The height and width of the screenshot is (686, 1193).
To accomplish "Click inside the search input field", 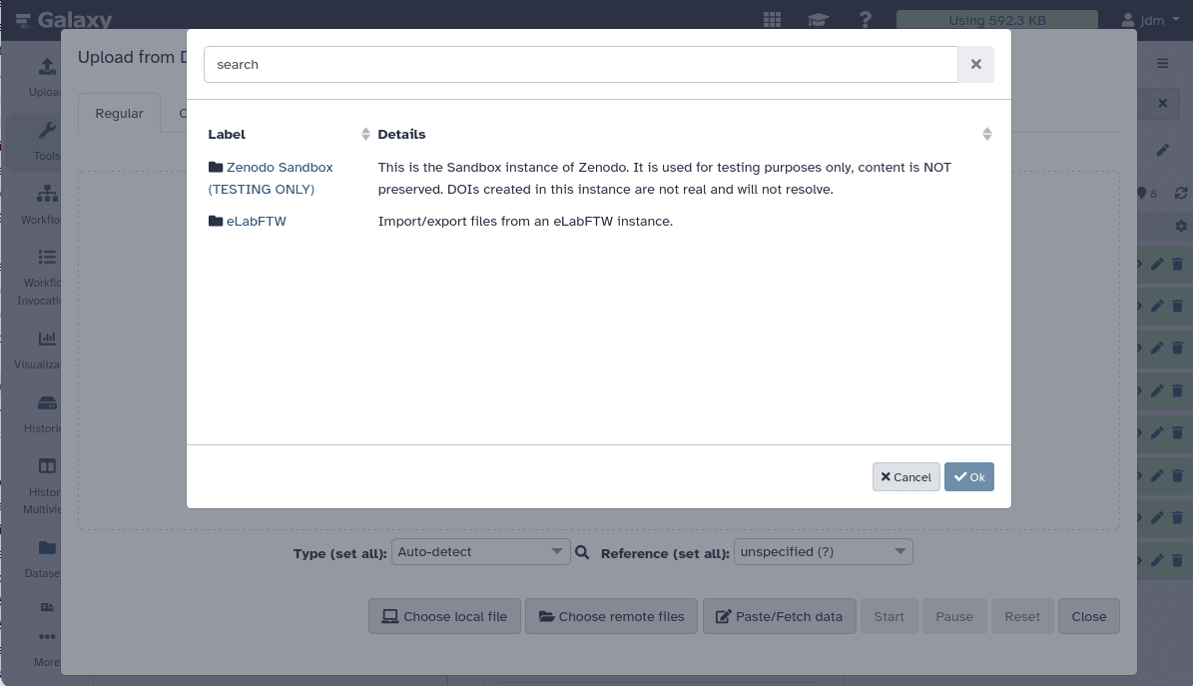I will (579, 64).
